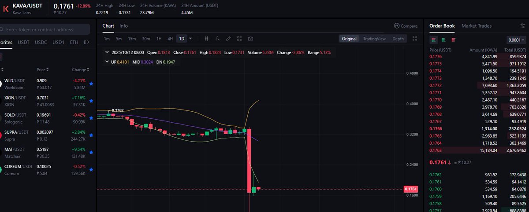Switch chart mode to TradingView
529x212 pixels.
tap(374, 39)
